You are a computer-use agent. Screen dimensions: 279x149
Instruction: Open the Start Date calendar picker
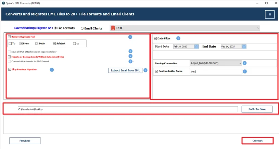point(196,46)
